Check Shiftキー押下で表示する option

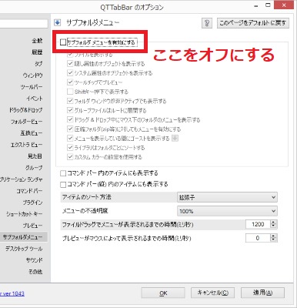pyautogui.click(x=70, y=92)
